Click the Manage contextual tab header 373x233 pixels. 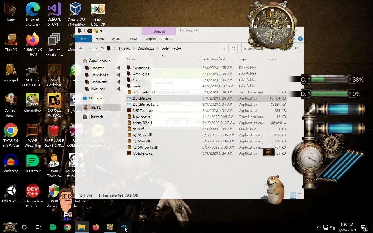(x=159, y=31)
